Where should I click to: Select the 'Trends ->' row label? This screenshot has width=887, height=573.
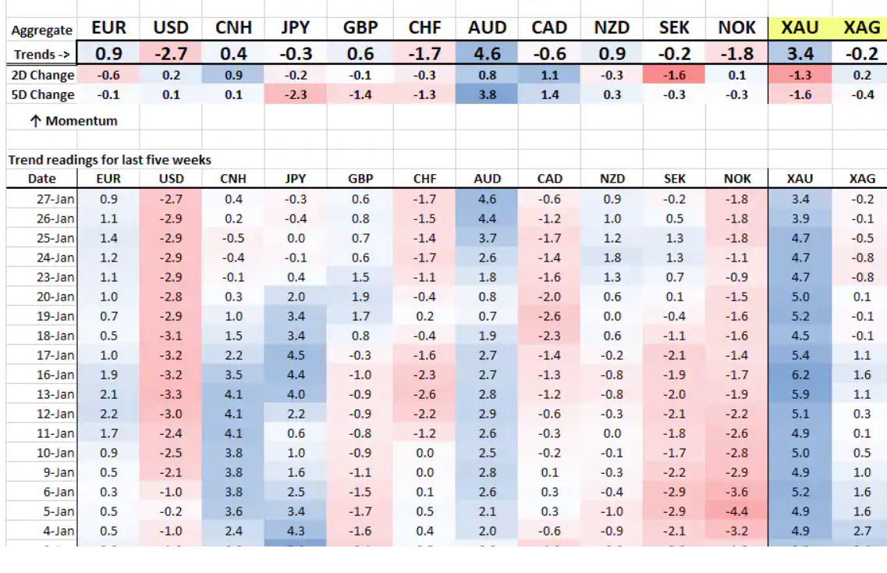[42, 55]
